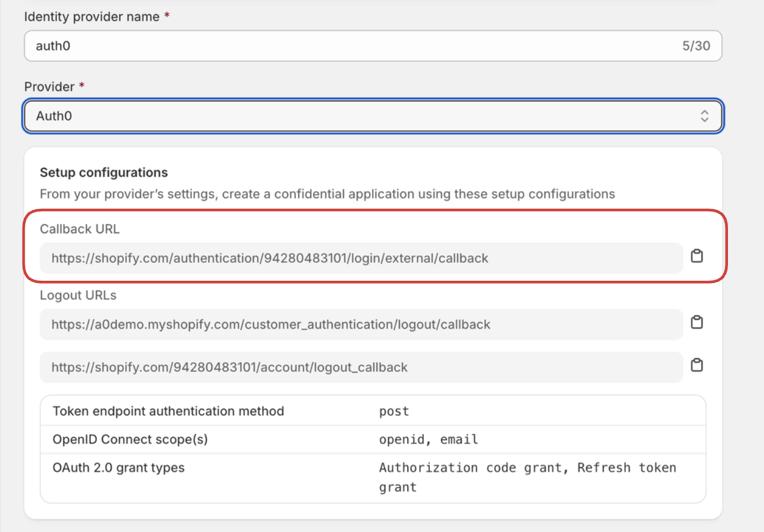Open the Provider dropdown showing Auth0
Image resolution: width=764 pixels, height=532 pixels.
tap(373, 116)
